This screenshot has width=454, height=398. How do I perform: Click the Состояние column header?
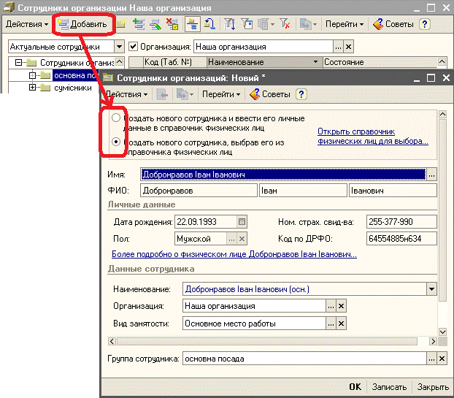pyautogui.click(x=380, y=62)
